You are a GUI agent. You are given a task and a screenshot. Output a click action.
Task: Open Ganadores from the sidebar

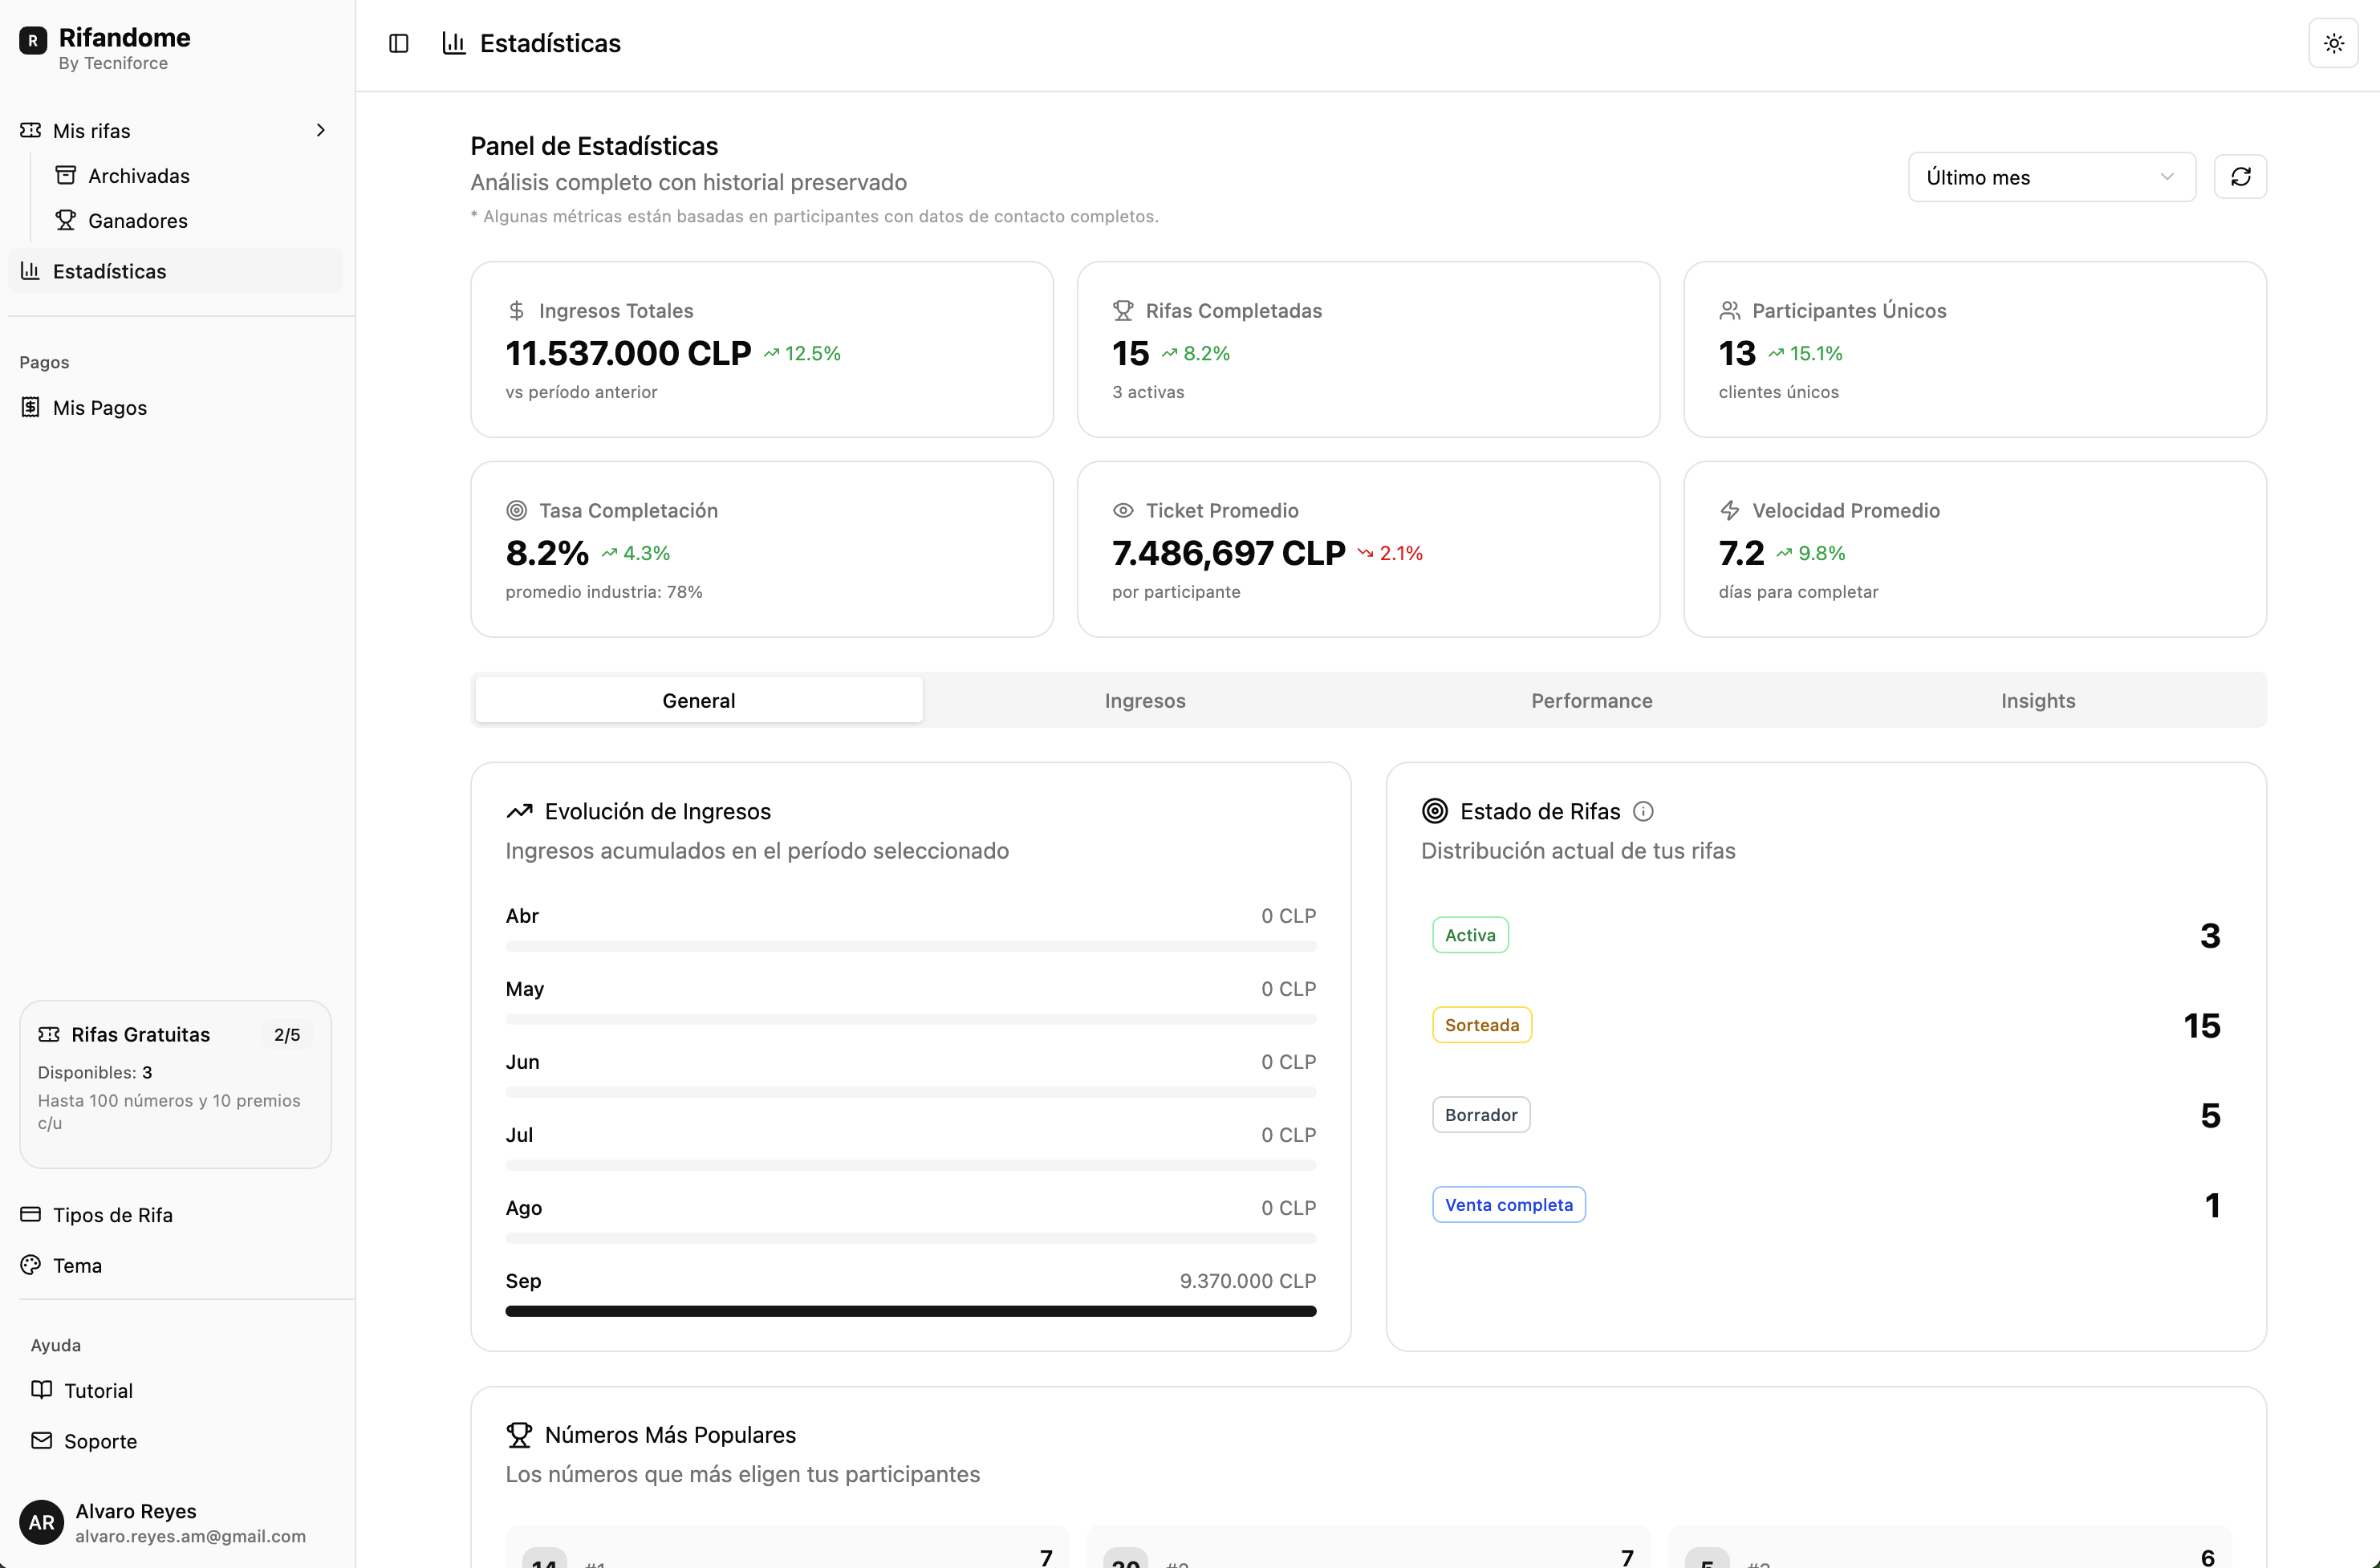[137, 220]
